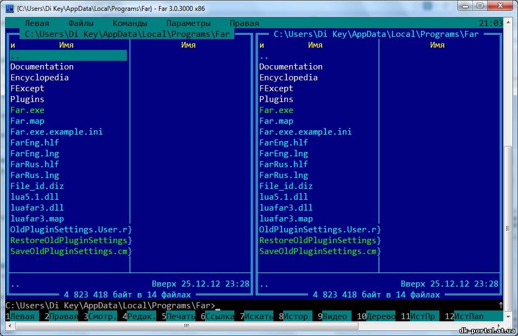This screenshot has width=518, height=336.
Task: Select Far.exe in the left panel
Action: point(27,110)
